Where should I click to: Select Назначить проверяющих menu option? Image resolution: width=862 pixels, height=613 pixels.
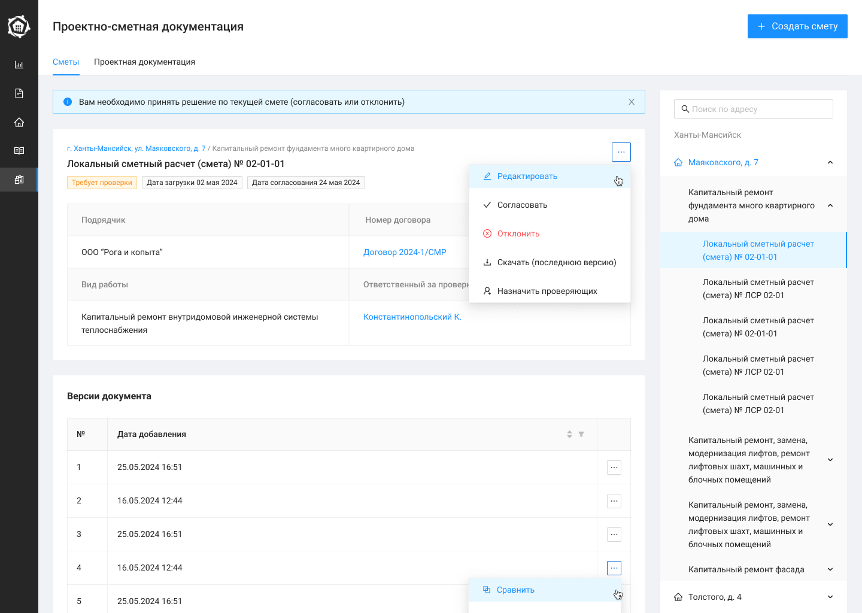[x=547, y=291]
